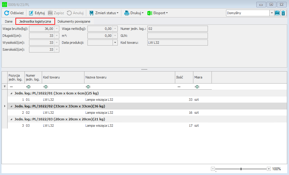This screenshot has height=175, width=289.
Task: Click the Numer jedn. log. input field
Action: pos(177,29)
